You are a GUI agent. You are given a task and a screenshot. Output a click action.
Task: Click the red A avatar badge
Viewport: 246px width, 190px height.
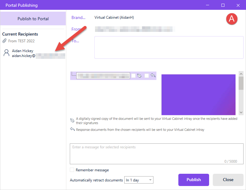(232, 19)
